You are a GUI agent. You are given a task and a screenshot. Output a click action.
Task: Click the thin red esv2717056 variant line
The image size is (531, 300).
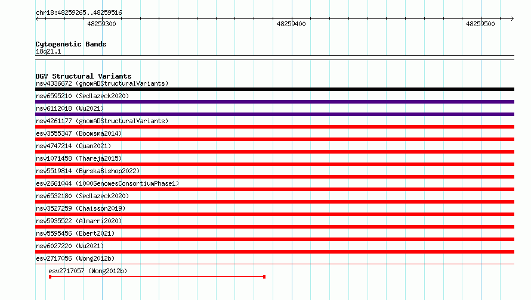pos(274,264)
